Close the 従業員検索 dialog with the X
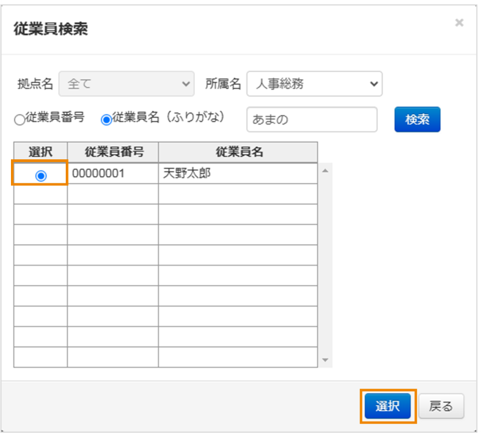Screen dimensions: 481x433 459,23
